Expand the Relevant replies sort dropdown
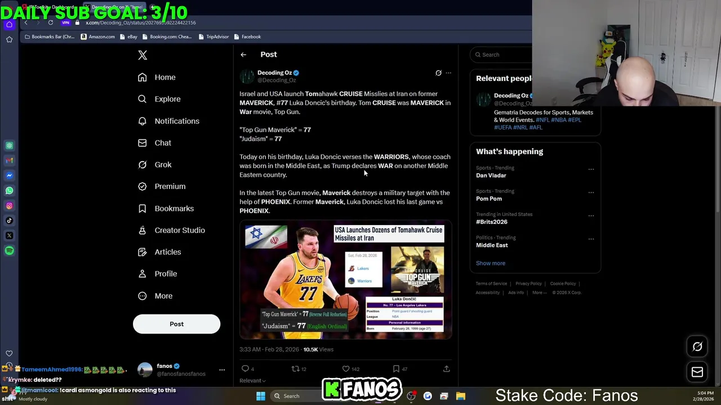The width and height of the screenshot is (721, 405). pyautogui.click(x=252, y=381)
